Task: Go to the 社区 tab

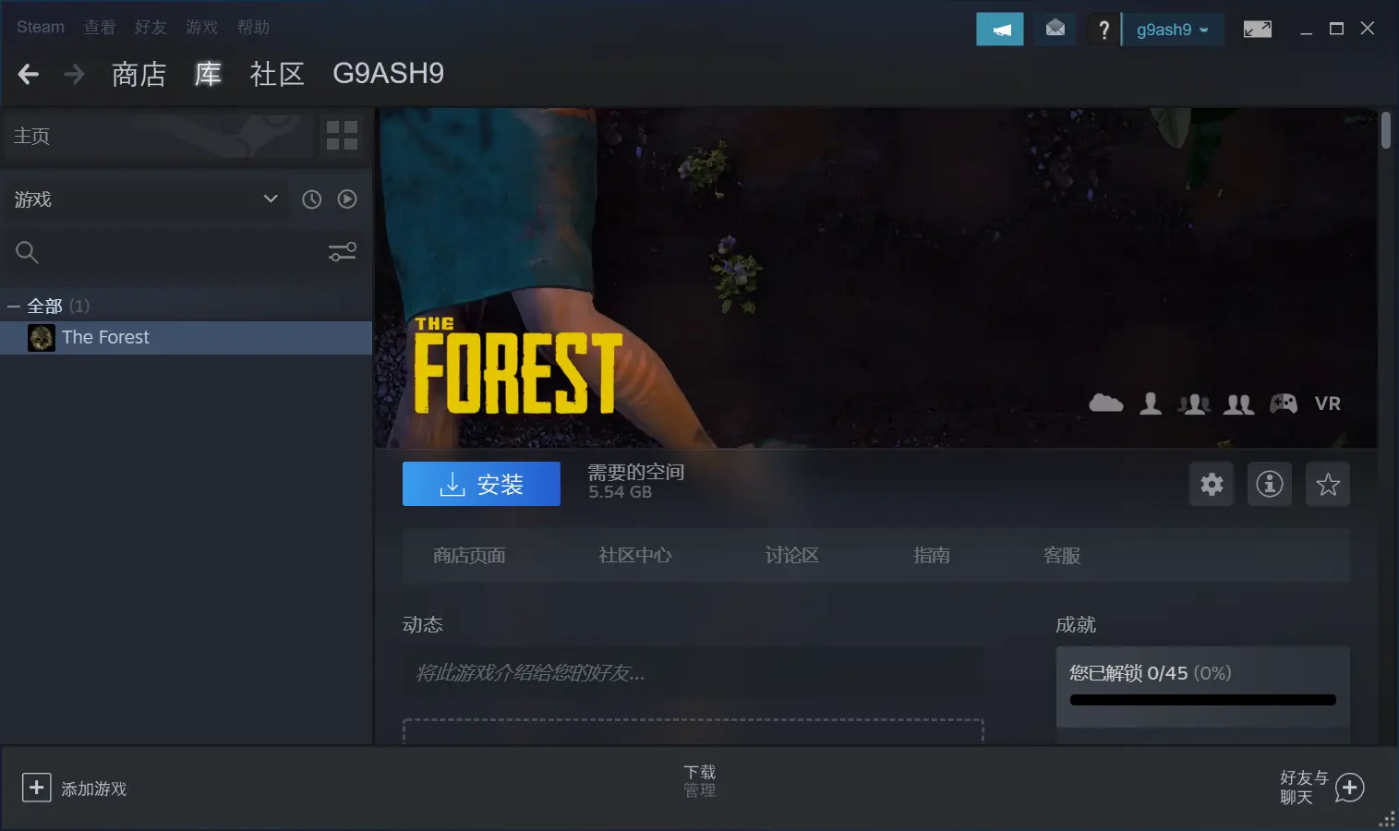Action: [x=277, y=74]
